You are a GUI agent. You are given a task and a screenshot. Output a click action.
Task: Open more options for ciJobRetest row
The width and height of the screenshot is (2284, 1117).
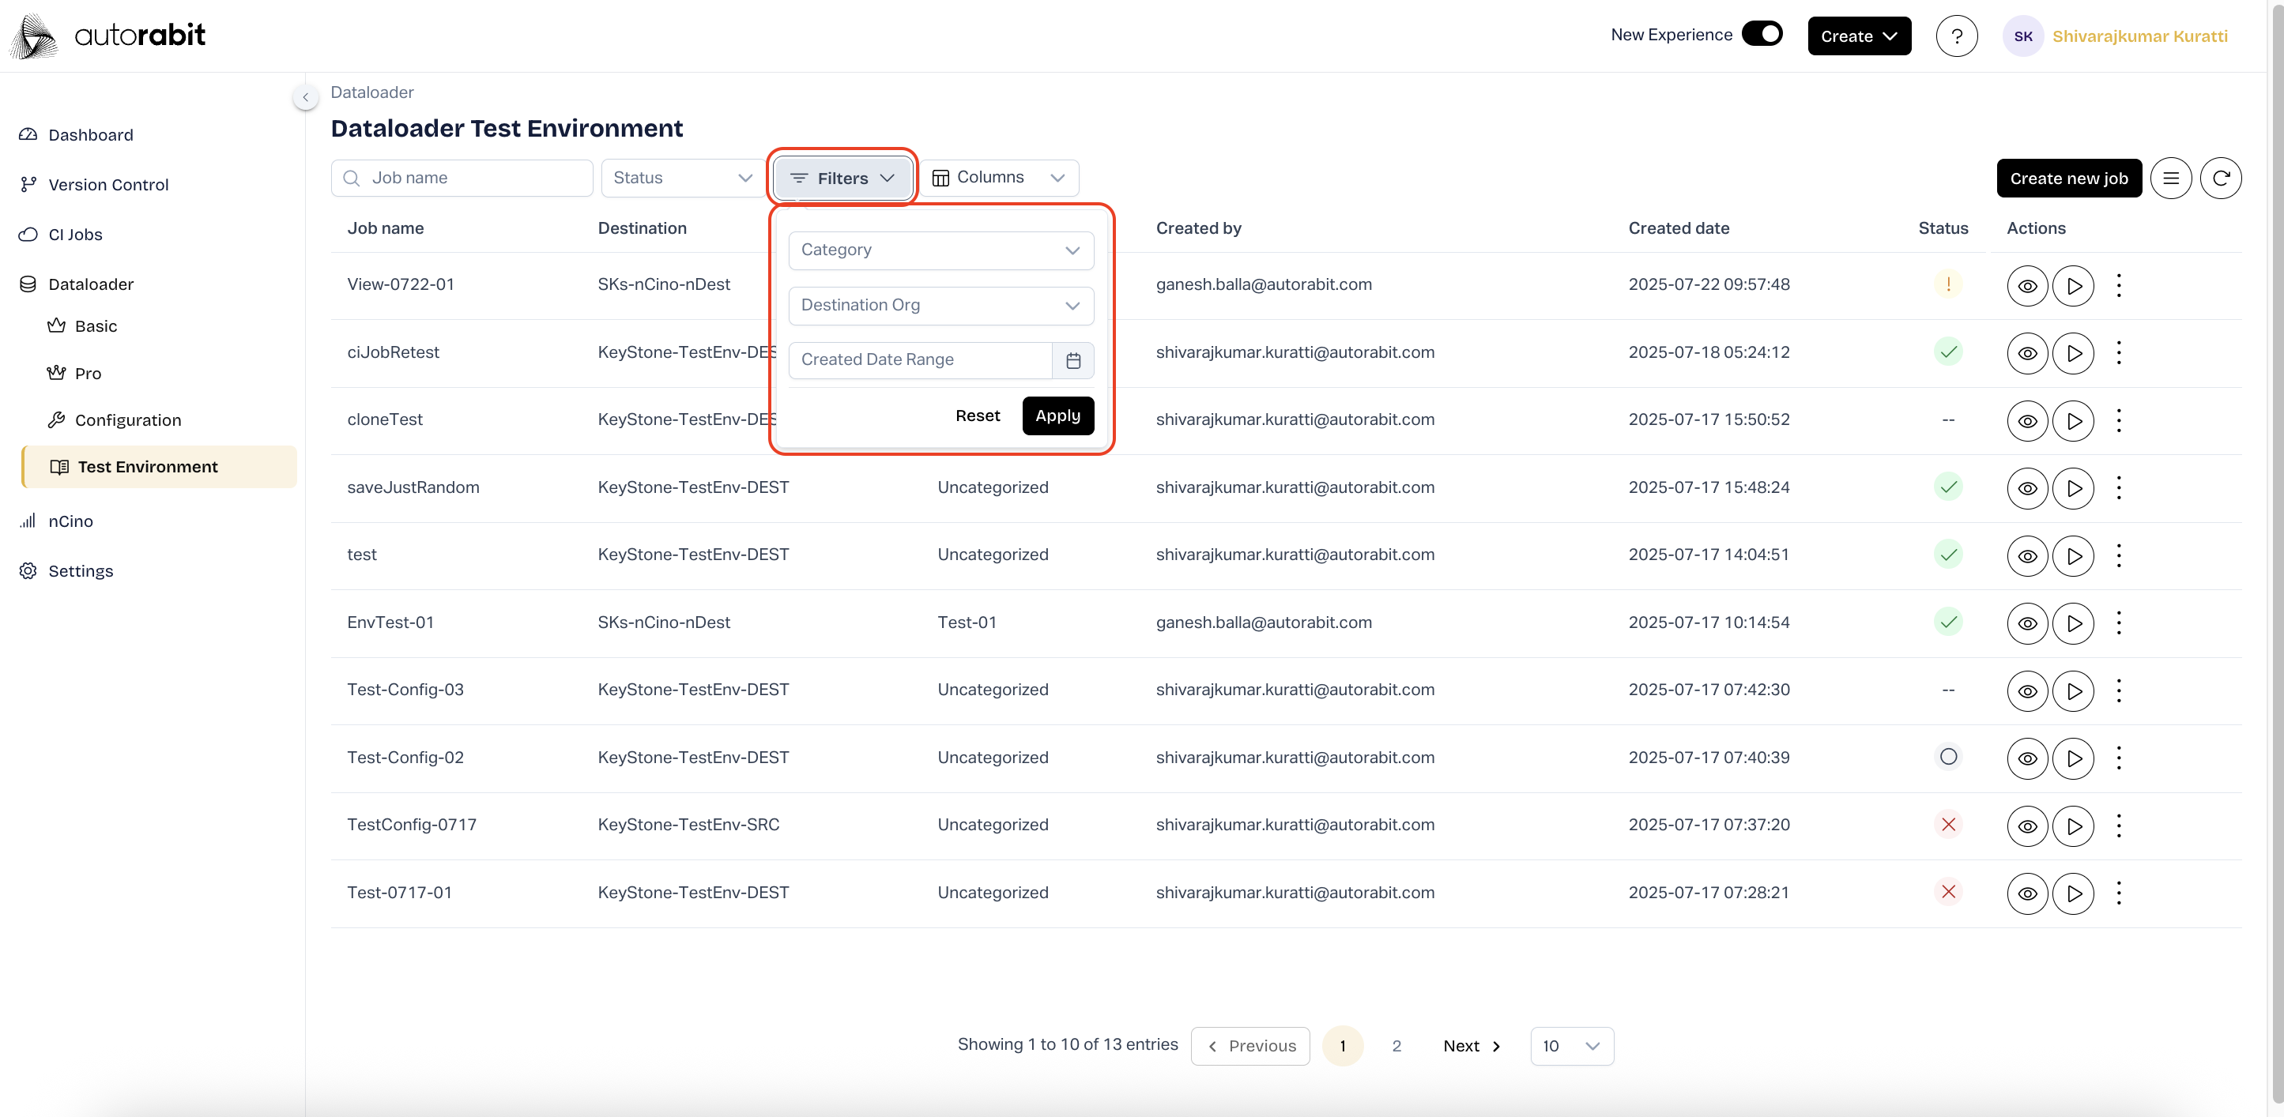coord(2118,353)
